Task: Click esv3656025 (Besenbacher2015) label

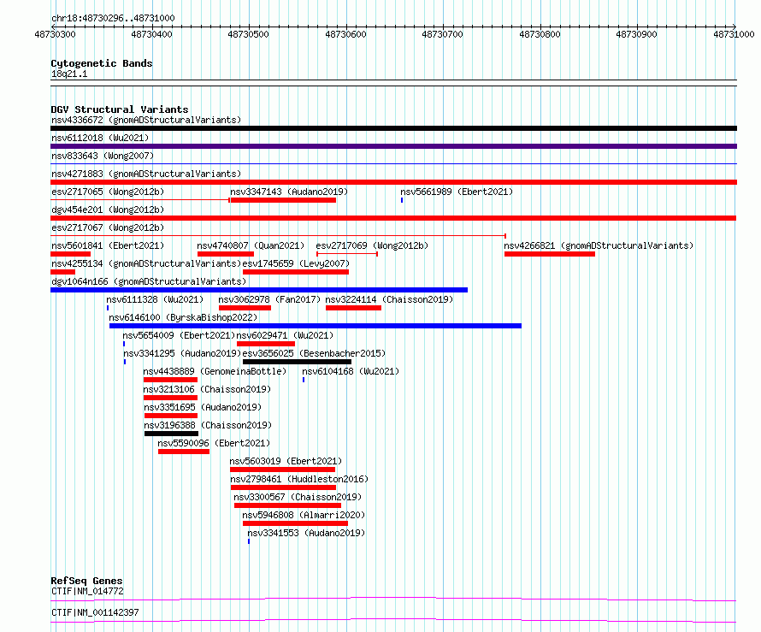Action: pos(314,353)
